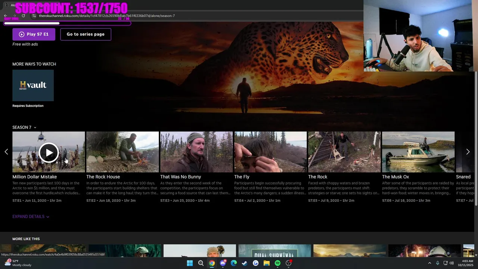478x269 pixels.
Task: Click the browser back arrow
Action: click(5, 16)
